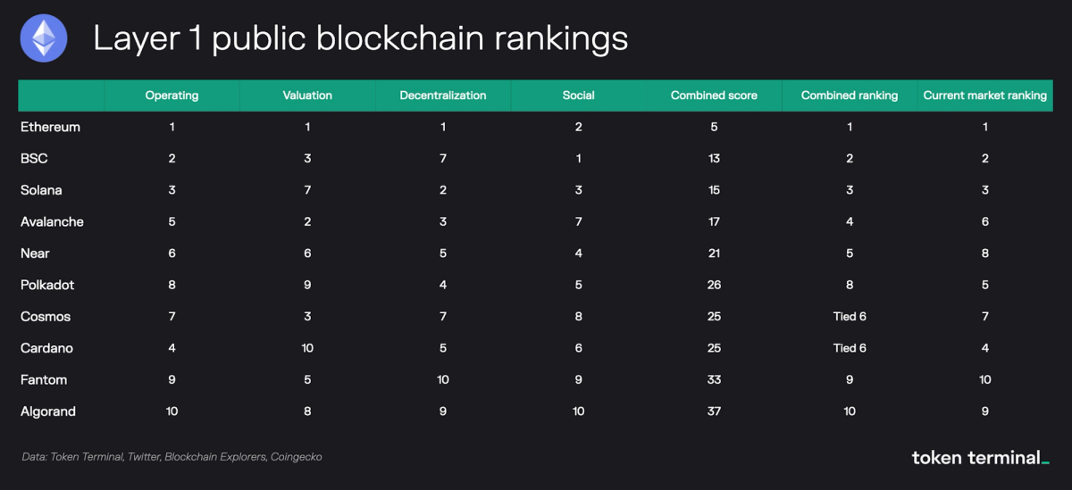Click Fantom's combined score of 33

[x=714, y=380]
